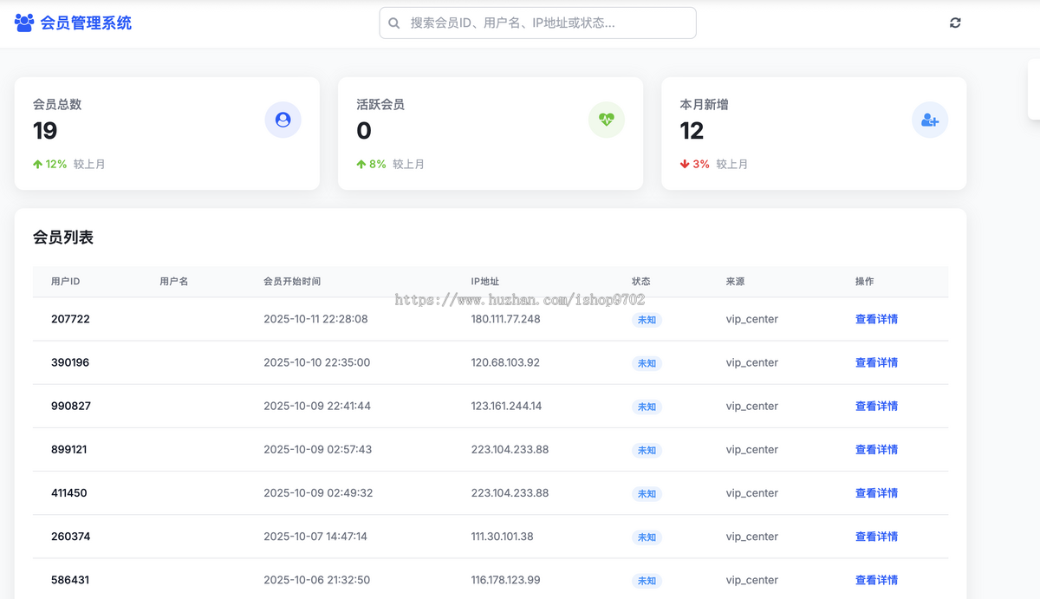
Task: Select user ID 390196
Action: (x=70, y=362)
